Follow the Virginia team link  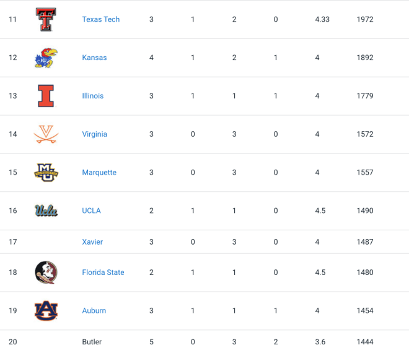(x=94, y=134)
